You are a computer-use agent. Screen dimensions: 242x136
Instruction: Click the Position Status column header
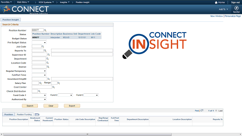(61, 119)
